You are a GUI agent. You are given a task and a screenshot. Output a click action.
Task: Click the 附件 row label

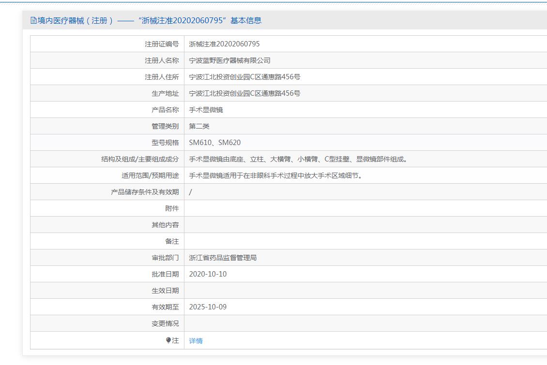click(x=172, y=208)
